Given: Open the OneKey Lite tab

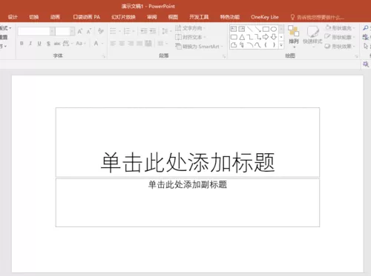Looking at the screenshot, I should (x=265, y=17).
